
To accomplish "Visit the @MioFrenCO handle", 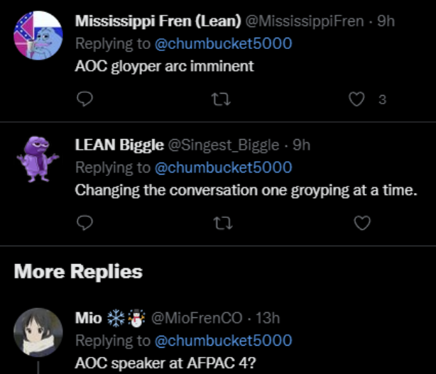I will tap(197, 318).
